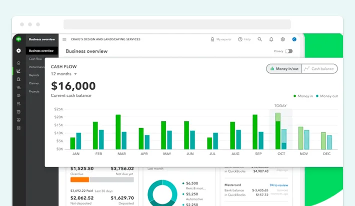355x206 pixels.
Task: Open Planner in the side menu
Action: click(x=34, y=83)
